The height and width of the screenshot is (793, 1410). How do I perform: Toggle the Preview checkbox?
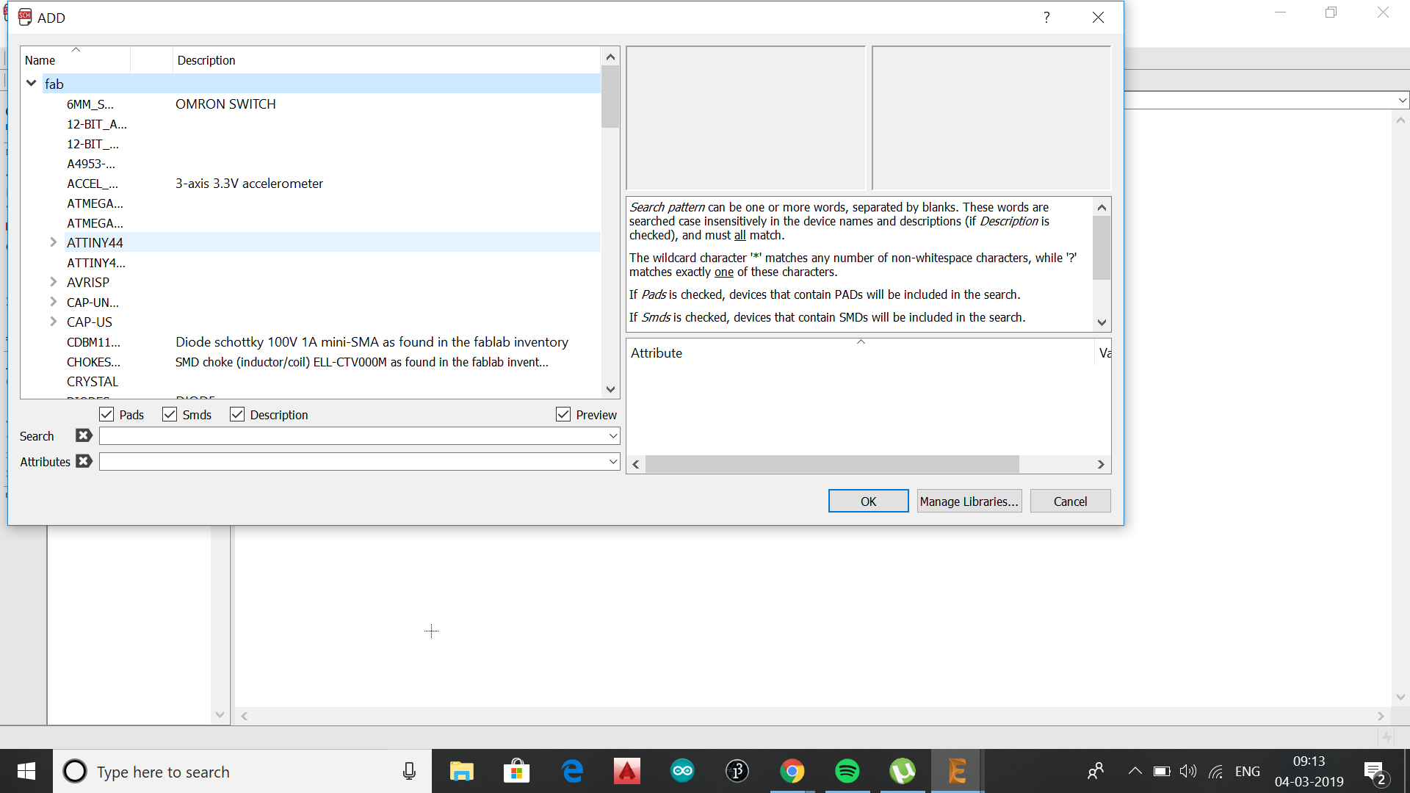[x=563, y=415]
